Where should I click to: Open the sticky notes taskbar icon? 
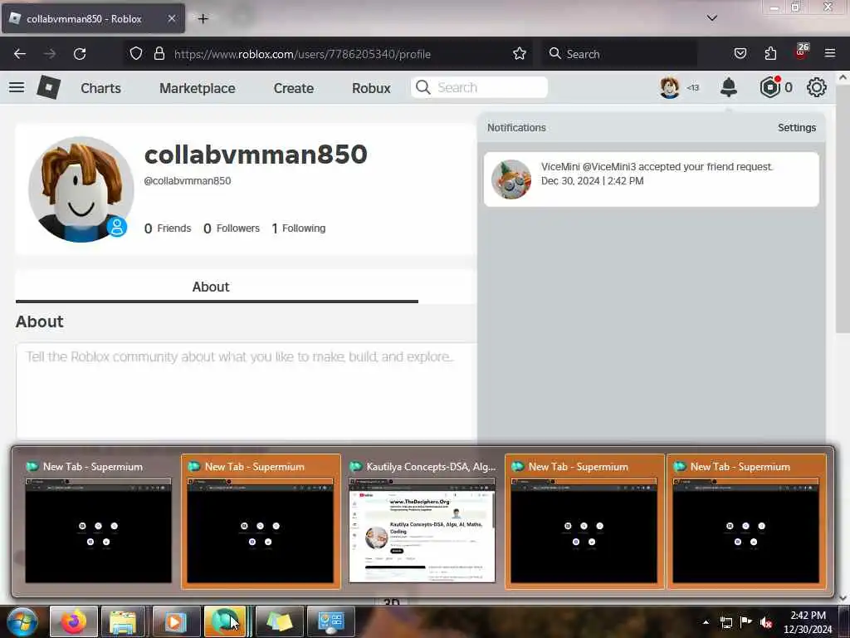pos(279,621)
